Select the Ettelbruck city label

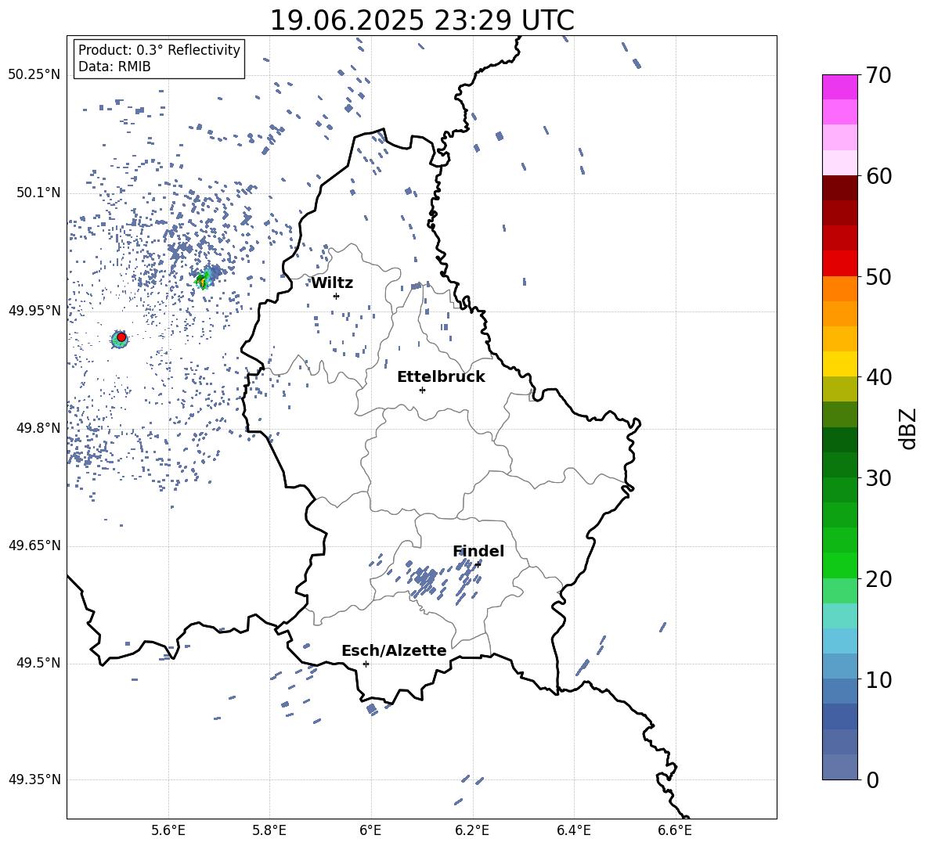click(x=441, y=377)
